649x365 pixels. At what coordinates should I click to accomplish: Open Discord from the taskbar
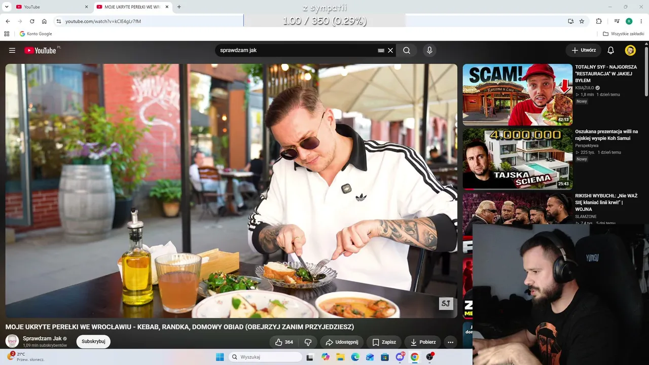coord(400,357)
